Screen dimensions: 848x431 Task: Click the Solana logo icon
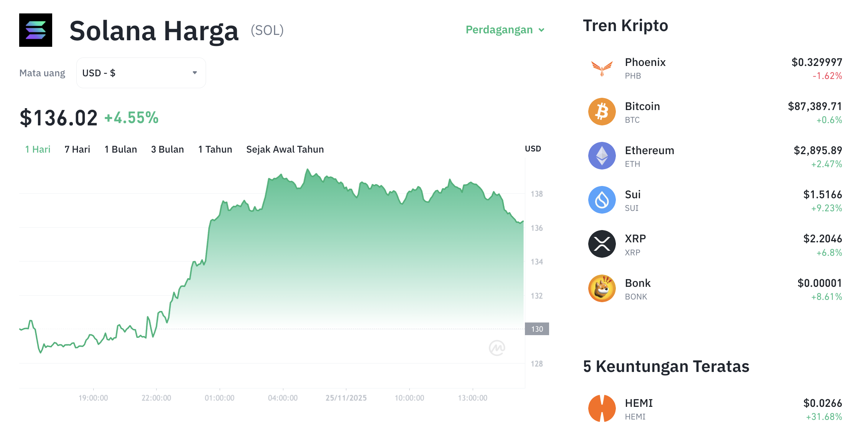(x=36, y=30)
